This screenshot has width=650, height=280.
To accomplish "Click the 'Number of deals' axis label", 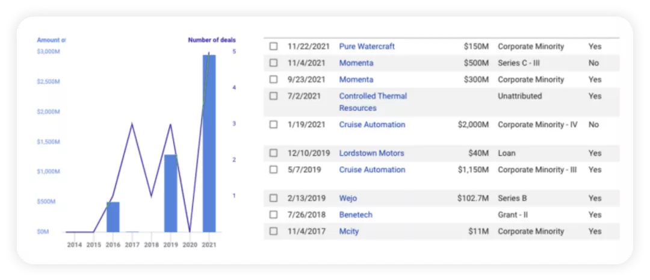I will 212,40.
